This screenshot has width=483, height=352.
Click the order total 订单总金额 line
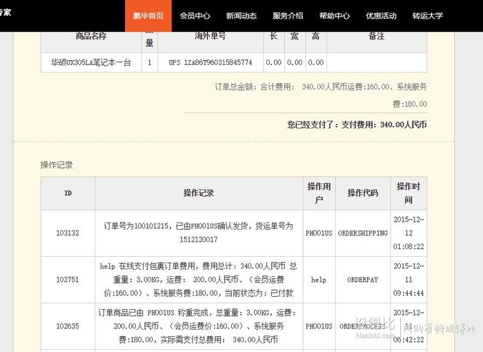pyautogui.click(x=320, y=95)
